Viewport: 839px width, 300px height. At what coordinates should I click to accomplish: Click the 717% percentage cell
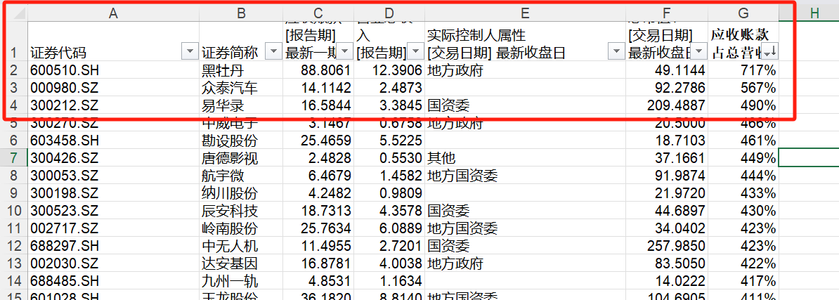(743, 70)
